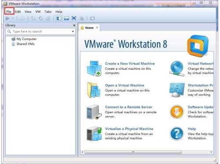The width and height of the screenshot is (220, 164).
Task: Open the View menu
Action: (28, 11)
